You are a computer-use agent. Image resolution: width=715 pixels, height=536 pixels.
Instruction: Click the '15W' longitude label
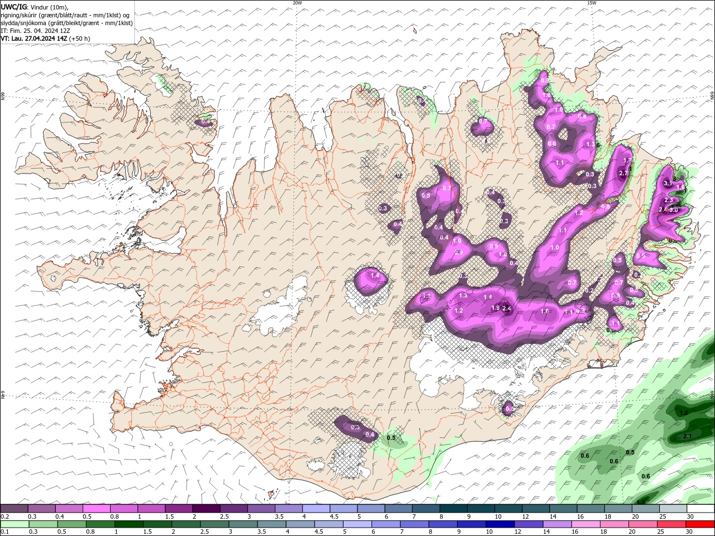coord(591,3)
